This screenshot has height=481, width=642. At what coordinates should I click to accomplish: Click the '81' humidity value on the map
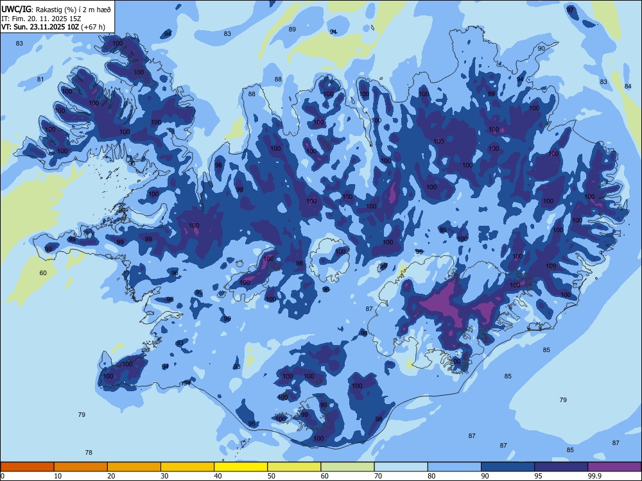click(40, 79)
